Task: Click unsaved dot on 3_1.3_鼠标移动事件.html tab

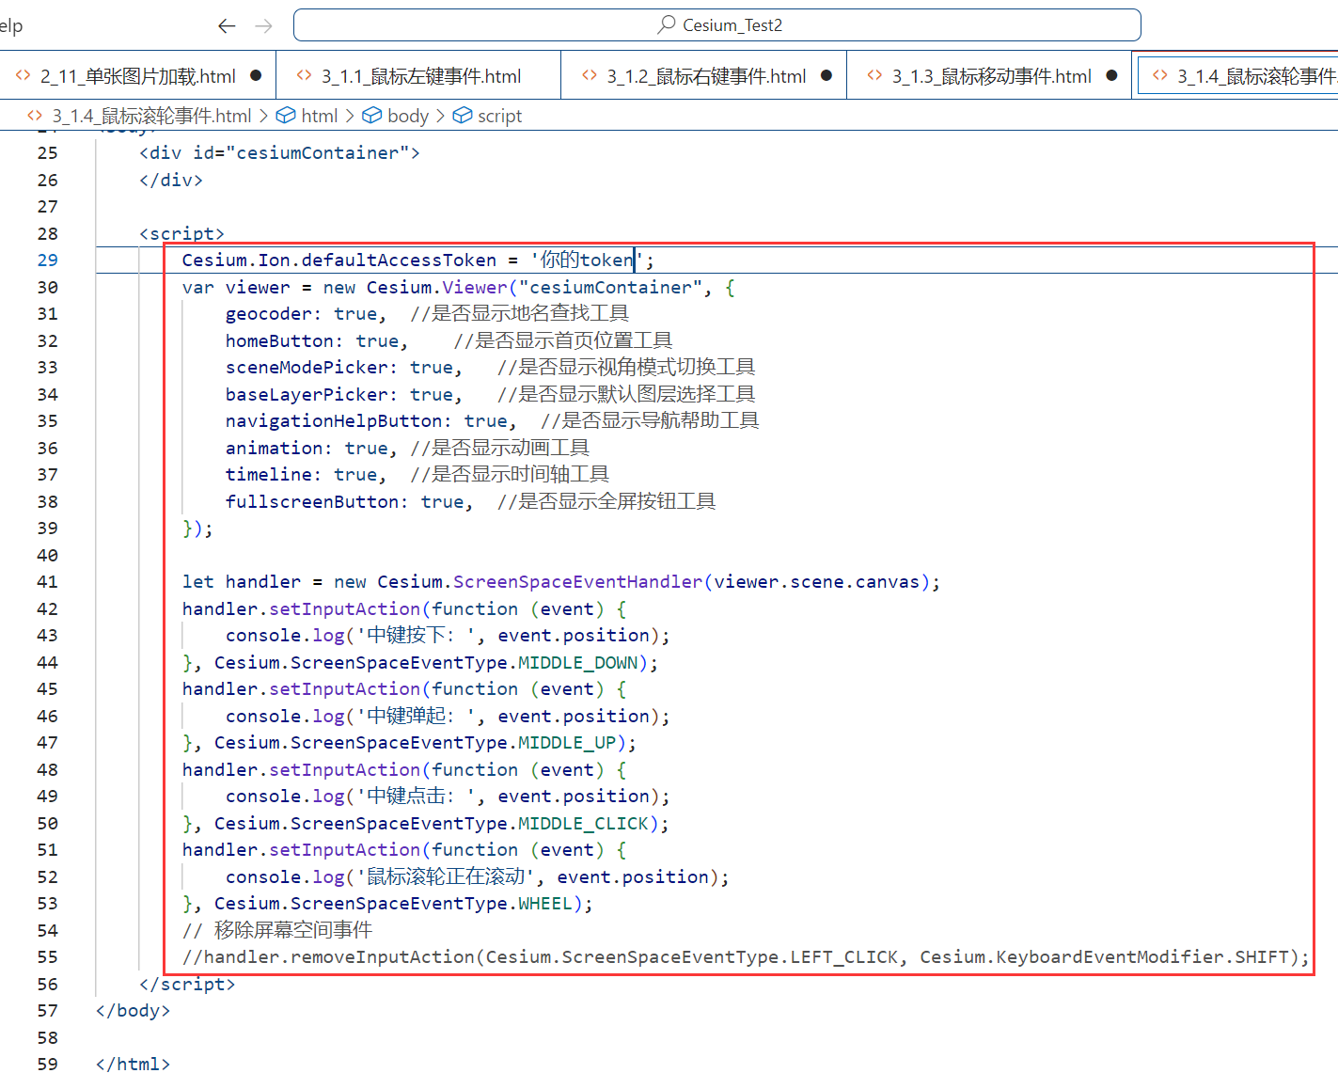Action: pos(1111,75)
